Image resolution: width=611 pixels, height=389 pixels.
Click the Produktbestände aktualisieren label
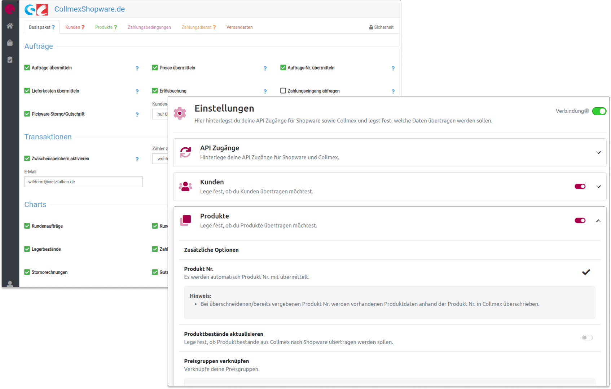(224, 334)
